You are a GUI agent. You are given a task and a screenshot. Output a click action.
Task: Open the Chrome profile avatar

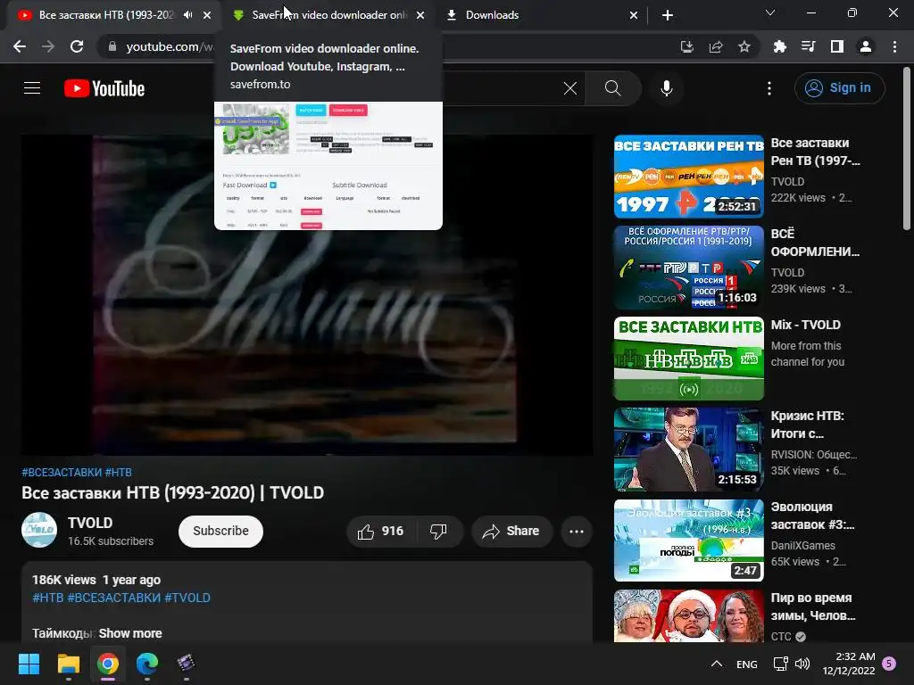pos(866,46)
